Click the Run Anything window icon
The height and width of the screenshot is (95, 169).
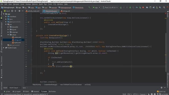pos(150,7)
